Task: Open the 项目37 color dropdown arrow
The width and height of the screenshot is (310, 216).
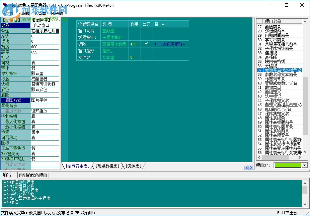Action: 304,165
